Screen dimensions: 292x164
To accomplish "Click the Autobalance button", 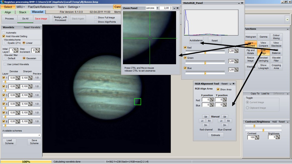I will click(196, 41).
